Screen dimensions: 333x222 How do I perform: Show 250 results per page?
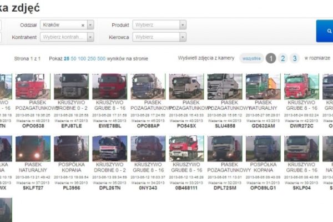(x=92, y=59)
